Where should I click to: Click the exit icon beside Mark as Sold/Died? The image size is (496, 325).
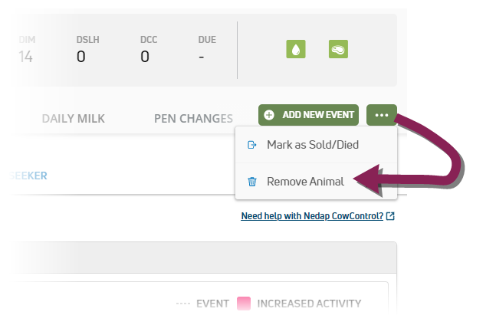point(251,144)
